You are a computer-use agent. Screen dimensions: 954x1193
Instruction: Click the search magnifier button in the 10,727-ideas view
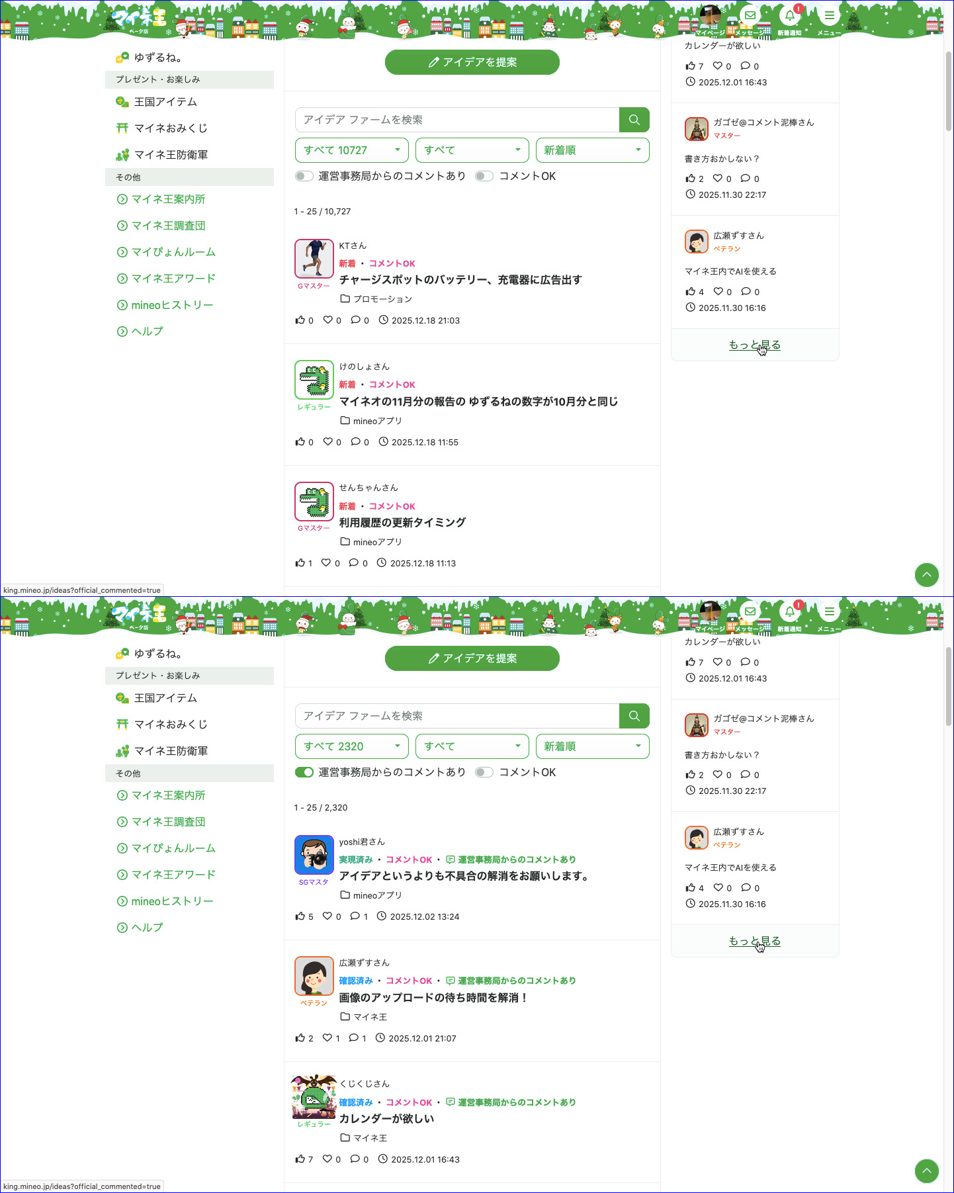point(634,120)
